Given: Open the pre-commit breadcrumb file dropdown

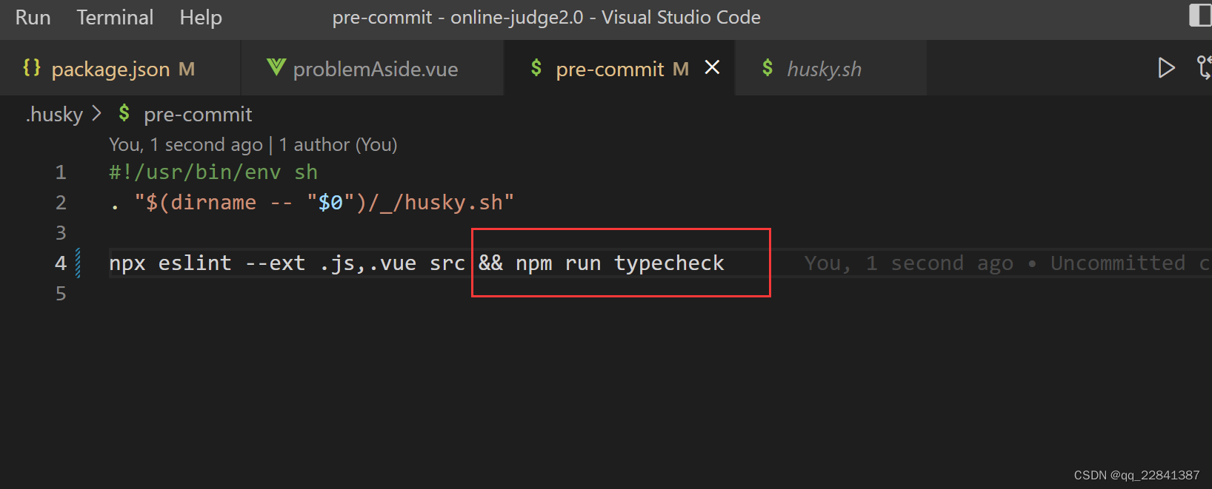Looking at the screenshot, I should point(198,115).
